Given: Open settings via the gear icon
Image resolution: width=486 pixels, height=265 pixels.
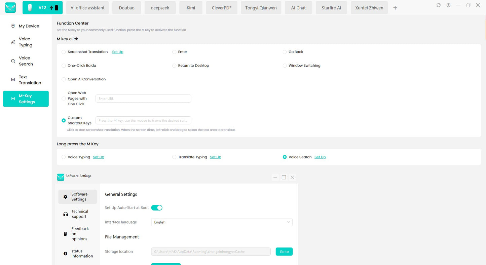Looking at the screenshot, I should point(448,5).
